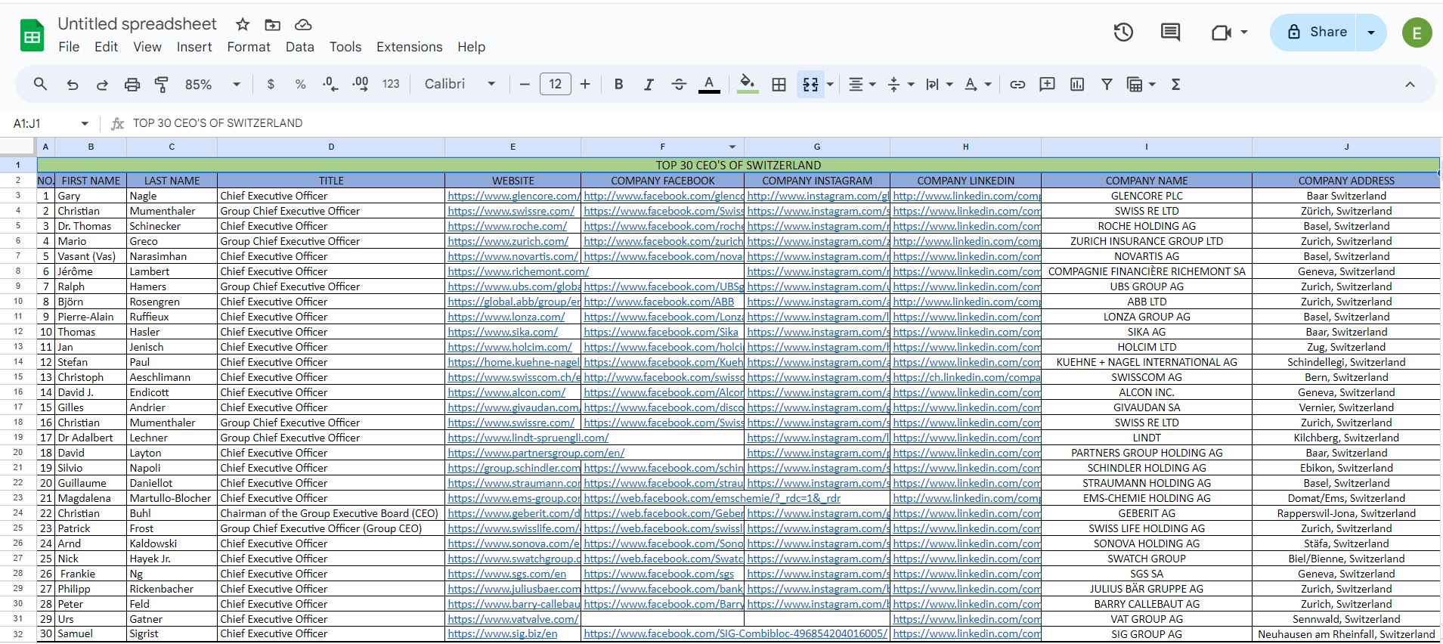
Task: Edit the font size field
Action: [x=555, y=84]
